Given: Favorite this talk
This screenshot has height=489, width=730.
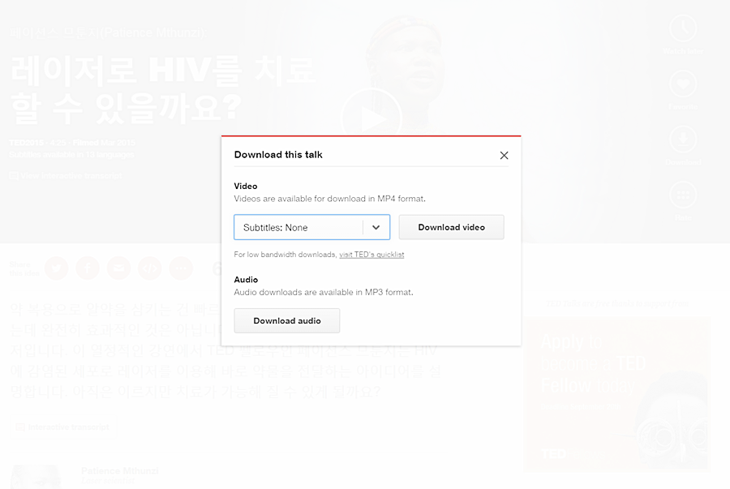Looking at the screenshot, I should (x=683, y=84).
